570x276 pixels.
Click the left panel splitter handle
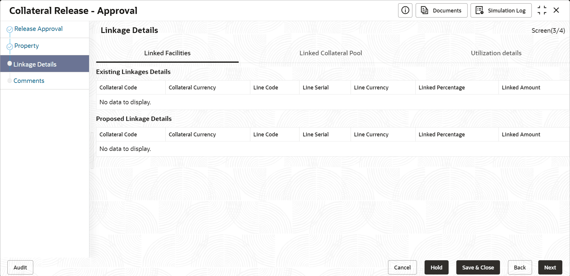click(x=92, y=150)
